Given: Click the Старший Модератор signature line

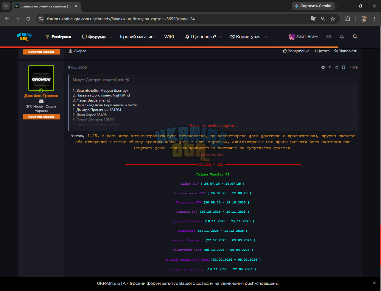Looking at the screenshot, I should coord(213,240).
